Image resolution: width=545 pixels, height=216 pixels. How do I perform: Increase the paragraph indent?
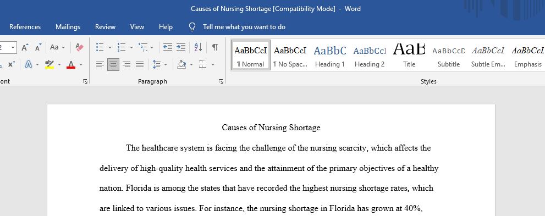[x=181, y=47]
